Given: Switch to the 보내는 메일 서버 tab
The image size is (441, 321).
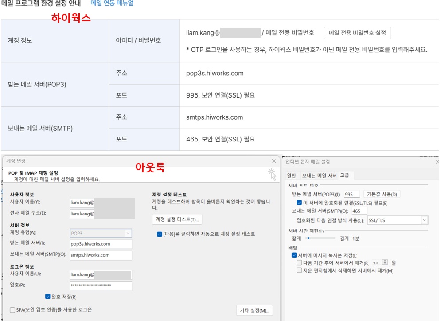Looking at the screenshot, I should click(x=319, y=176).
